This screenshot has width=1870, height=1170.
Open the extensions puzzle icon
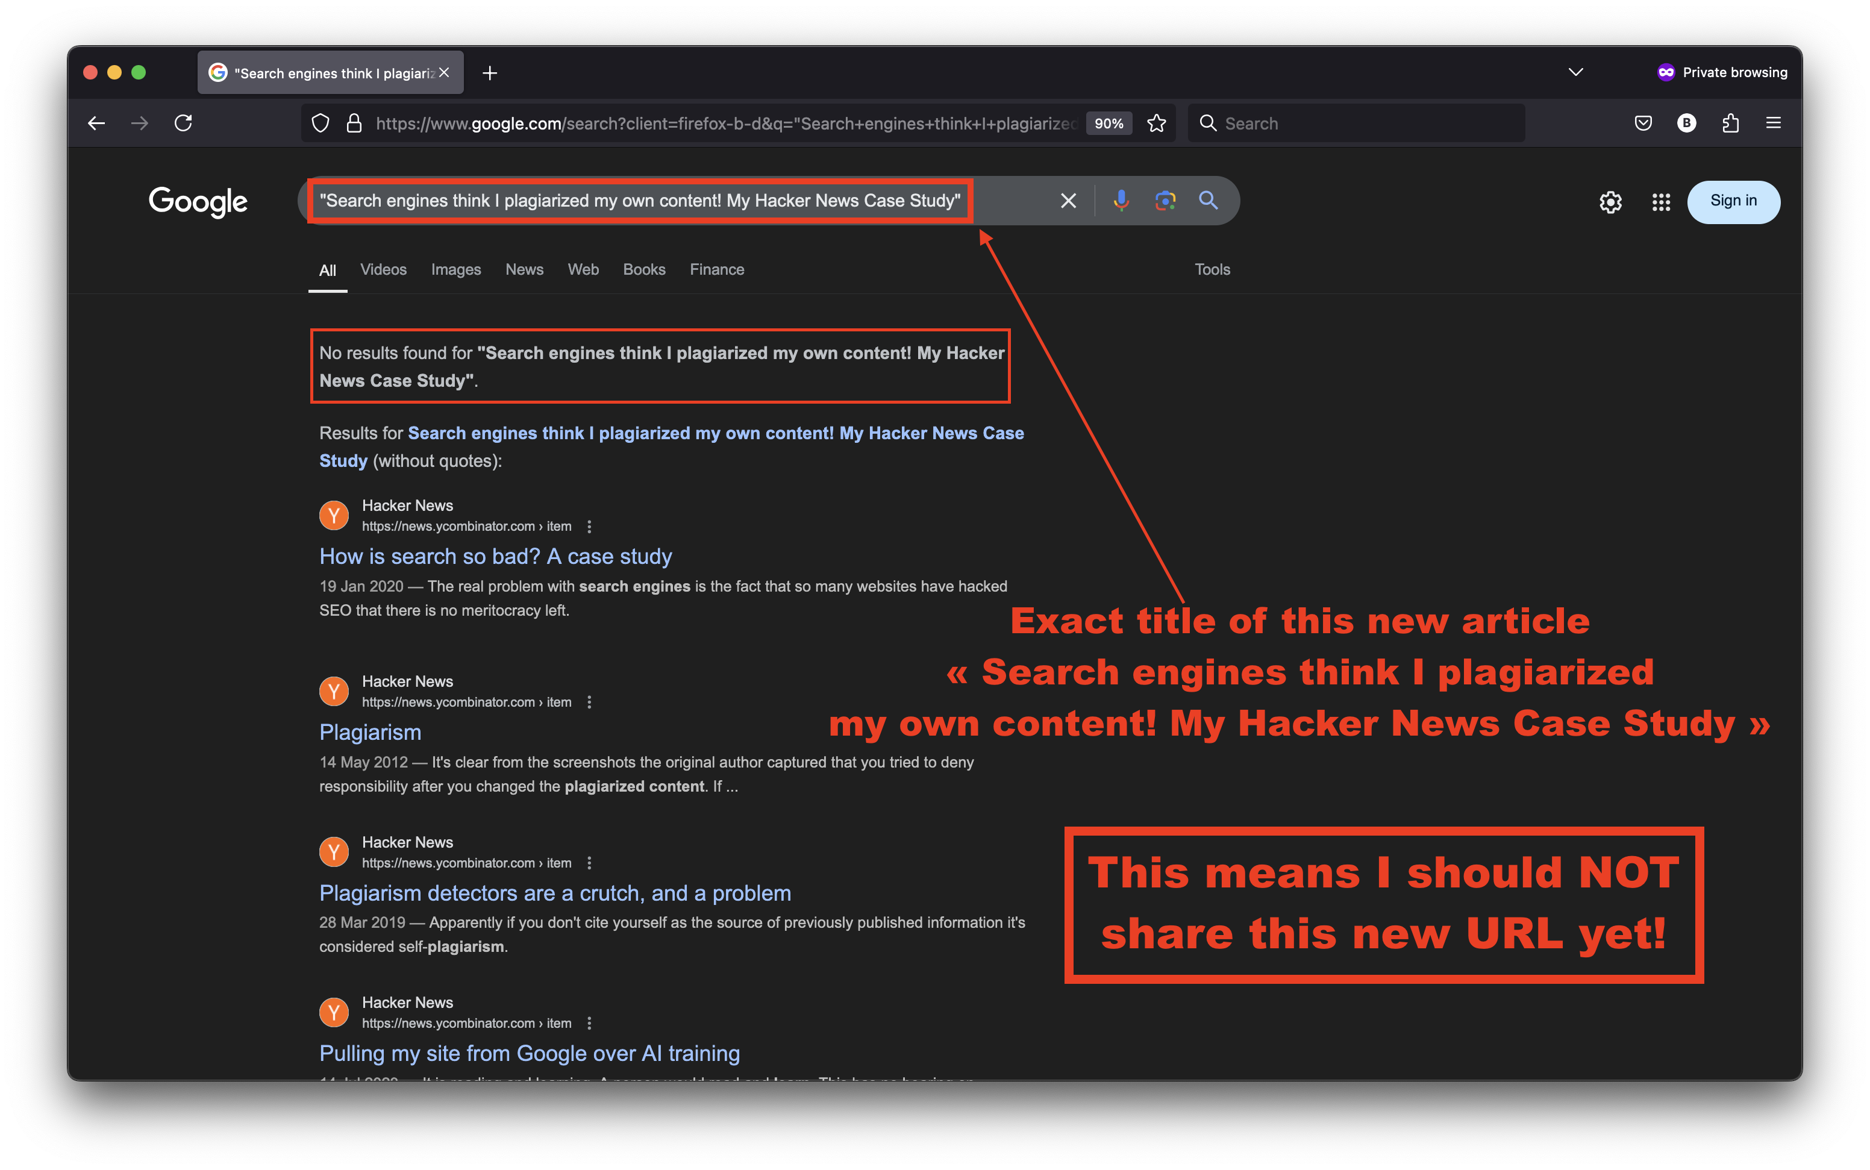[x=1731, y=123]
